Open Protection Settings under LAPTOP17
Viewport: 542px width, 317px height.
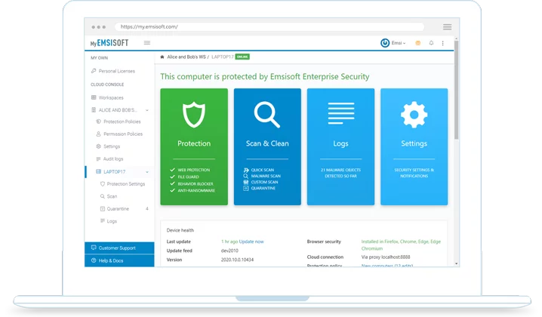(126, 184)
